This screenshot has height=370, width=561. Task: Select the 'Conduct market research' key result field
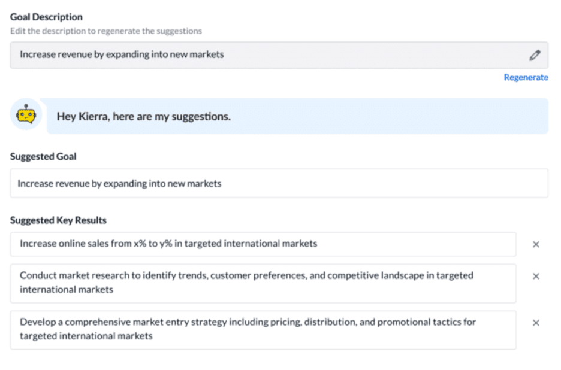tap(263, 283)
